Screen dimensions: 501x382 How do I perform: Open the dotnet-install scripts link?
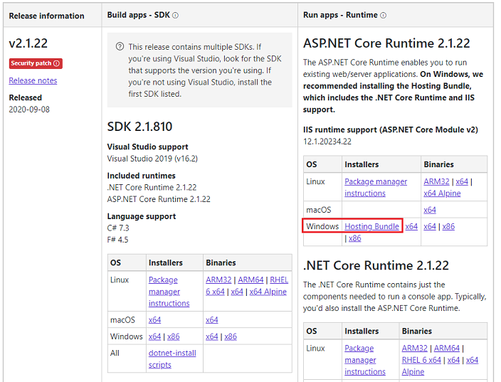click(x=172, y=359)
